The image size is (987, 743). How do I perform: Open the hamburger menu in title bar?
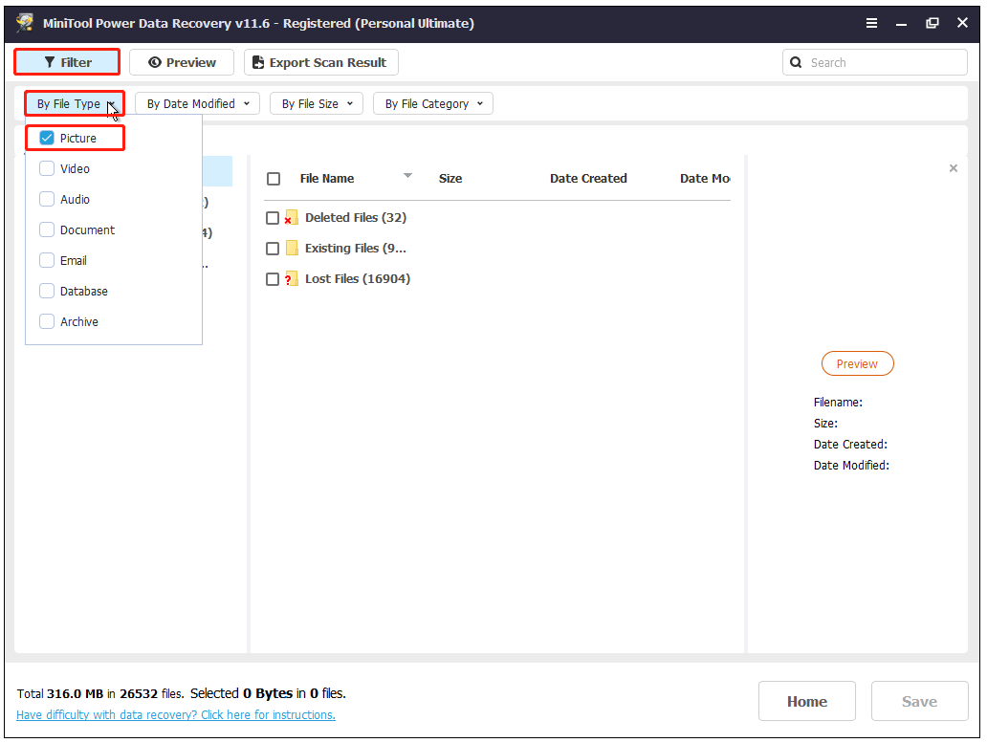click(x=872, y=23)
